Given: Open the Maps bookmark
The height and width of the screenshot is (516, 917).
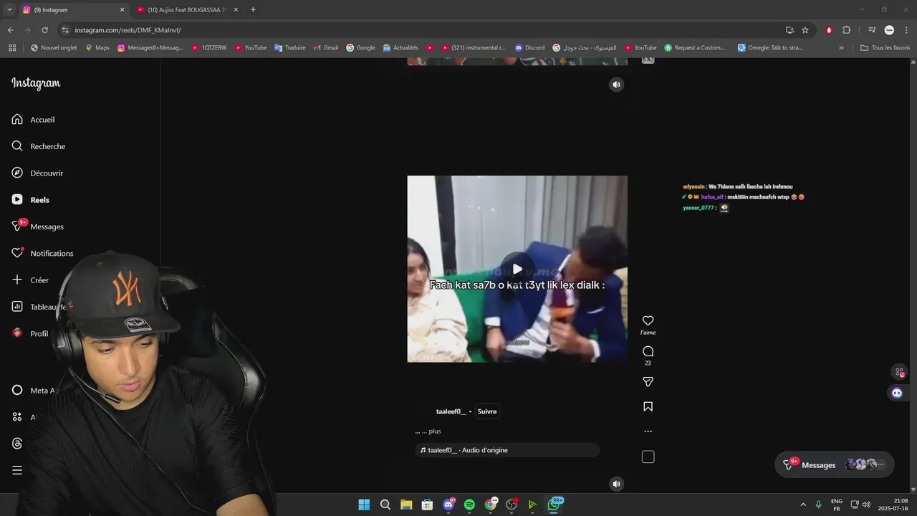Looking at the screenshot, I should click(97, 48).
